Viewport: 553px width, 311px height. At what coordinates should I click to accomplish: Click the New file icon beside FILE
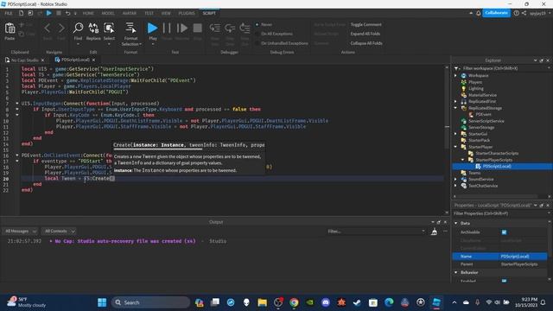pyautogui.click(x=21, y=13)
